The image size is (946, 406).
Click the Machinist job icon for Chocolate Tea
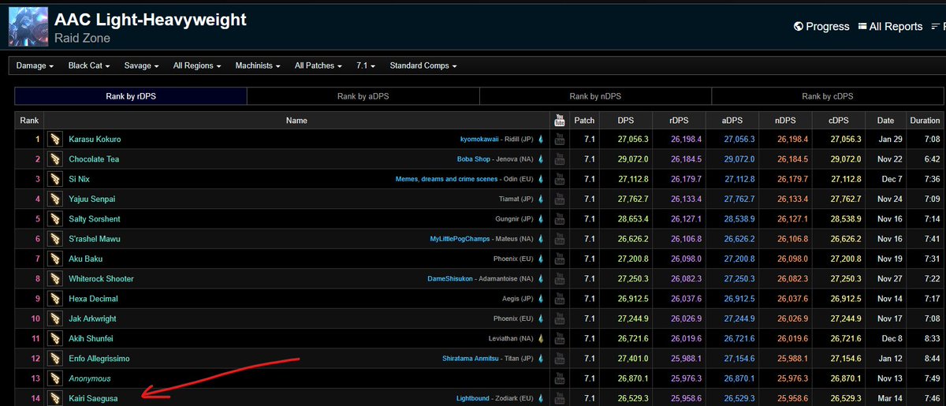point(55,159)
